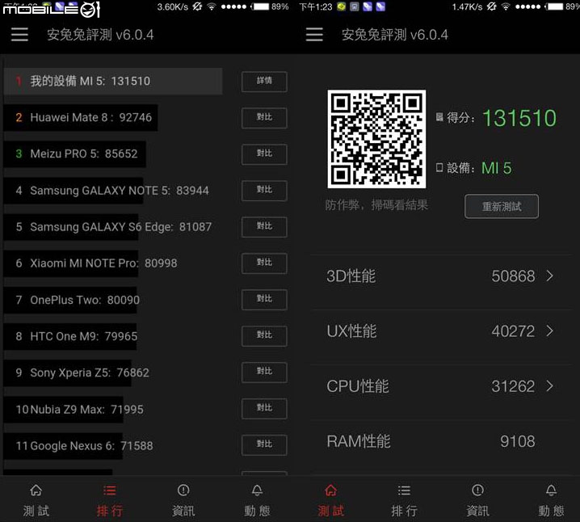Tap 3D性能 score value 50868
Image resolution: width=580 pixels, height=522 pixels.
tap(513, 276)
